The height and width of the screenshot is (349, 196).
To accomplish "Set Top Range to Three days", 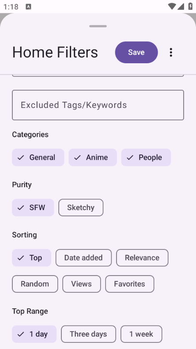I will (88, 334).
